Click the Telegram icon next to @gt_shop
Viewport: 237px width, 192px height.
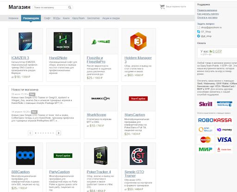coord(199,36)
